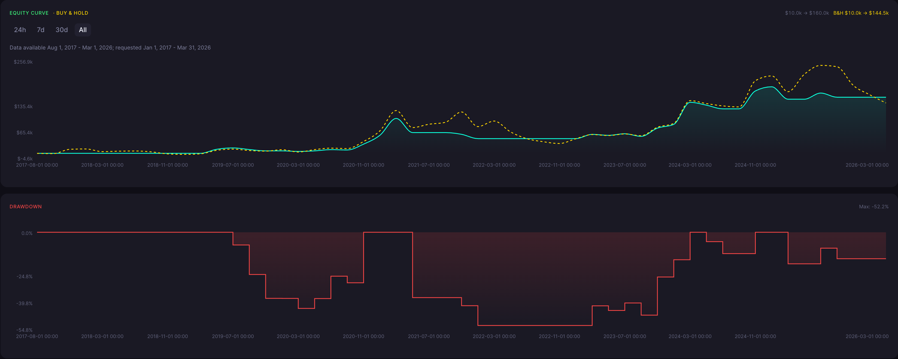Viewport: 898px width, 359px height.
Task: Click 2020-03-01 00:00 on equity chart axis
Action: click(x=298, y=165)
